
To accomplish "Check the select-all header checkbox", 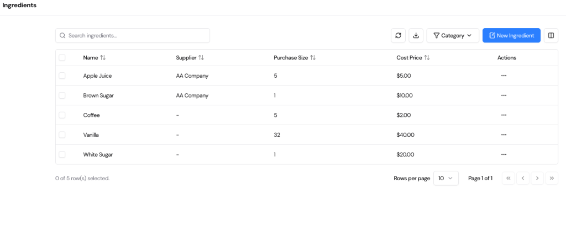I will point(62,57).
